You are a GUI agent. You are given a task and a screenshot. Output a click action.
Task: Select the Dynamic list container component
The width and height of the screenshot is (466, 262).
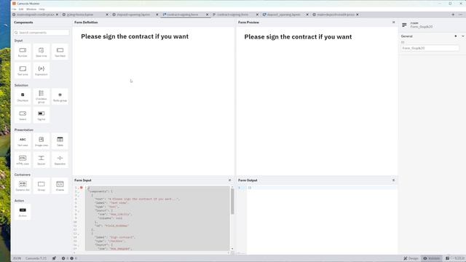coord(23,186)
